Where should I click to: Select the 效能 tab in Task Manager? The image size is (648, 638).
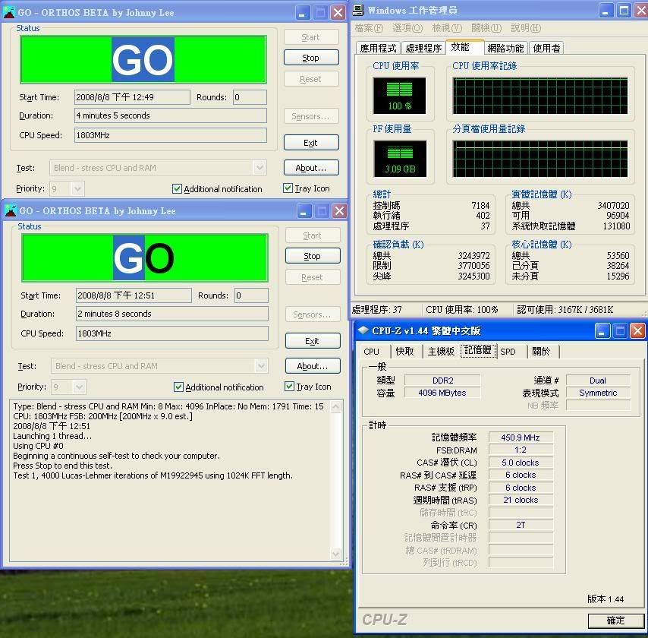point(464,47)
